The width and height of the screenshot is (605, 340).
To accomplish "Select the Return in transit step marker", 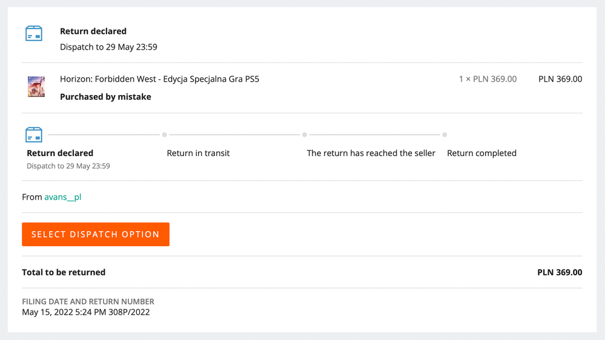I will pyautogui.click(x=164, y=134).
